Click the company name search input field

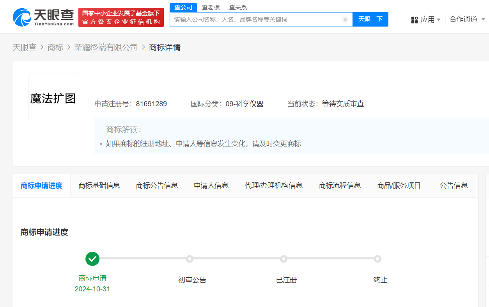click(x=255, y=20)
